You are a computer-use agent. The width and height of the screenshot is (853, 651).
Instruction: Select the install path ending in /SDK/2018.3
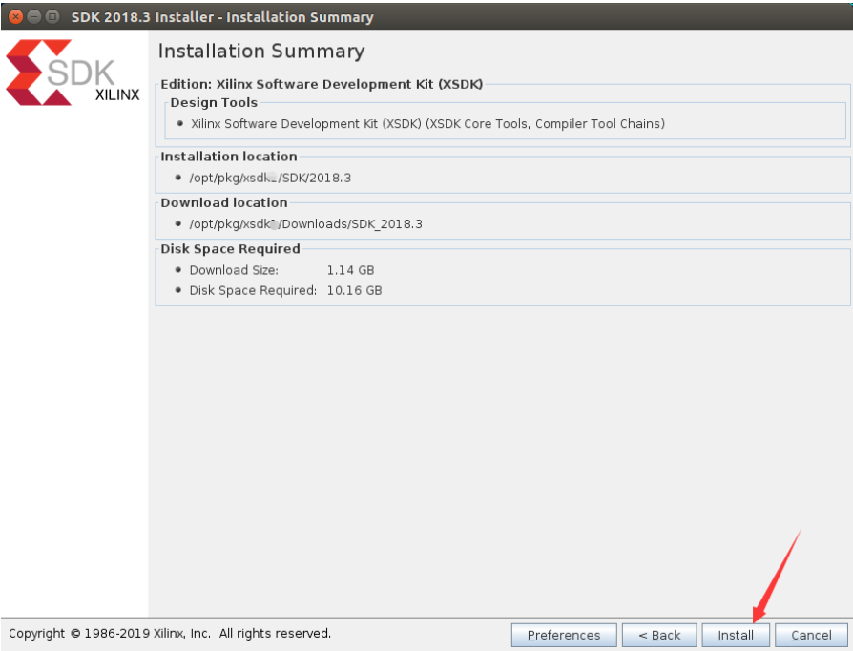coord(270,178)
